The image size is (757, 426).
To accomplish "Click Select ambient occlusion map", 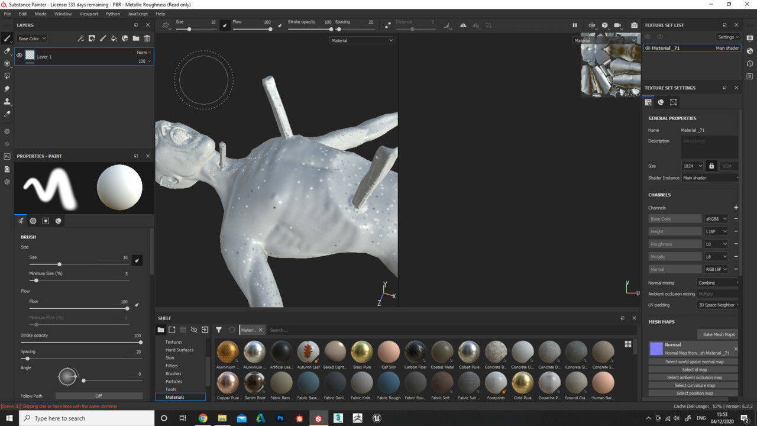I will (692, 377).
